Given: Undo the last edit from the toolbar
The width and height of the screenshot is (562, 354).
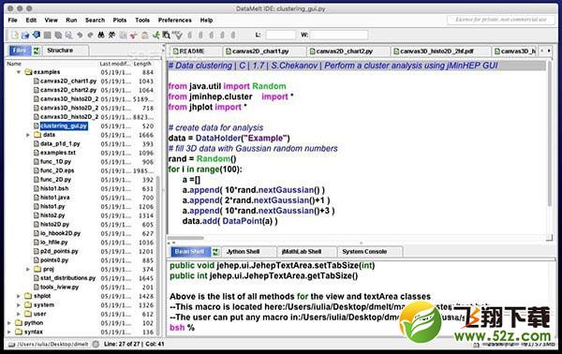Looking at the screenshot, I should click(x=80, y=35).
